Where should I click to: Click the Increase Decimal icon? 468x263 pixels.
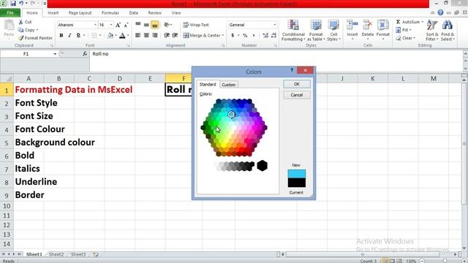click(265, 35)
